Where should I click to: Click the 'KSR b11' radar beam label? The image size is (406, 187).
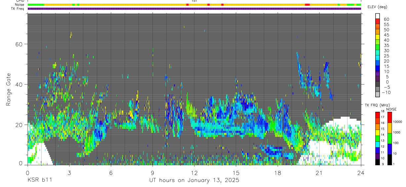click(x=39, y=180)
